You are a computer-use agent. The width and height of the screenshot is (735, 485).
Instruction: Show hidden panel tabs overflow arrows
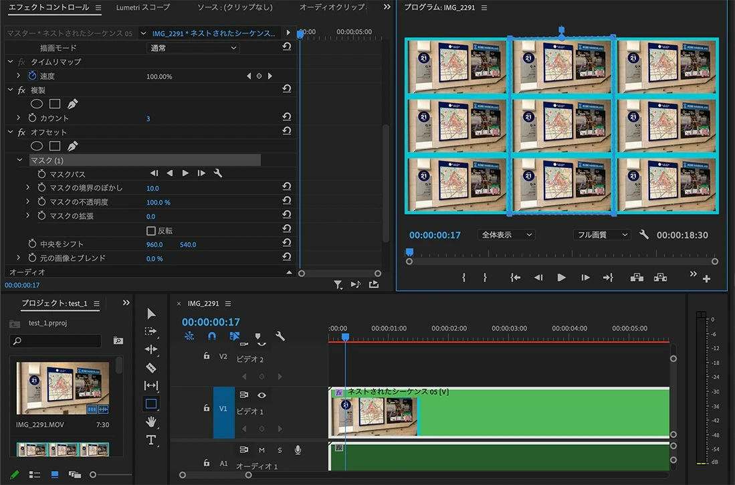387,7
